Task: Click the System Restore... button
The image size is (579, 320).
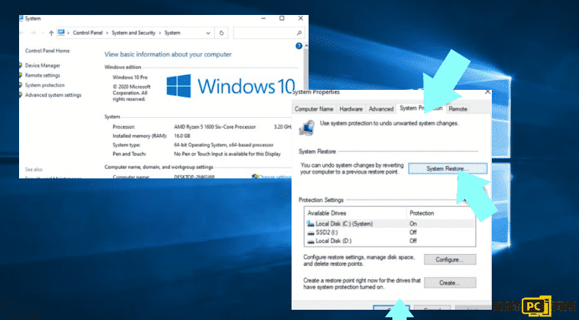Action: point(448,169)
